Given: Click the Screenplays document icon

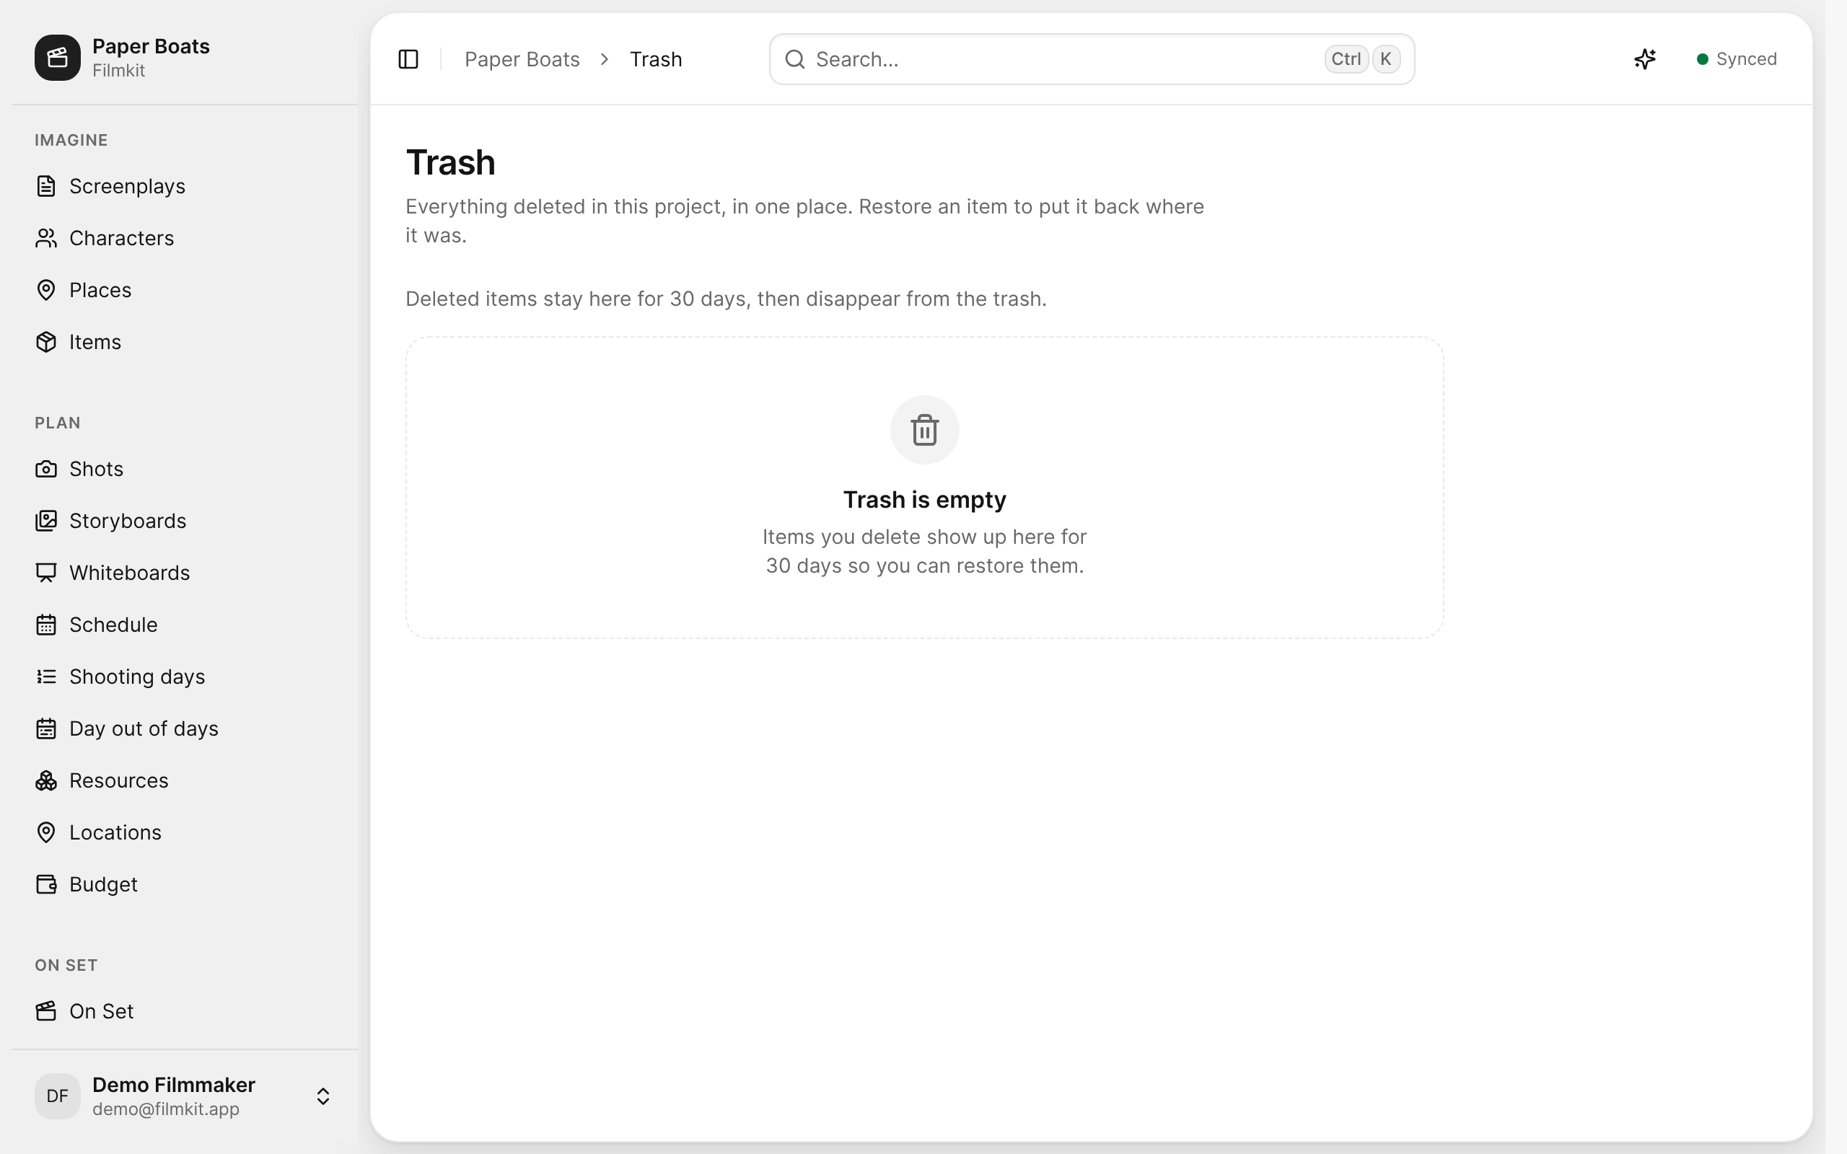Looking at the screenshot, I should pyautogui.click(x=45, y=186).
